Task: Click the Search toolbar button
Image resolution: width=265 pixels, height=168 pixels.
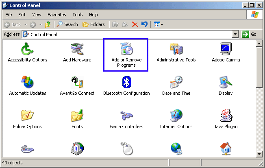Action: click(x=67, y=24)
